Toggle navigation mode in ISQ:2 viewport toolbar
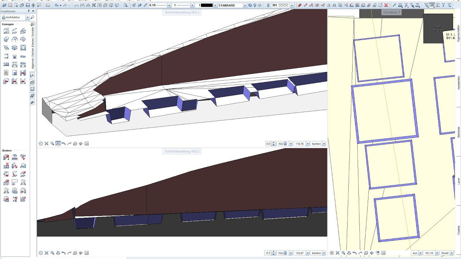 coord(58,253)
